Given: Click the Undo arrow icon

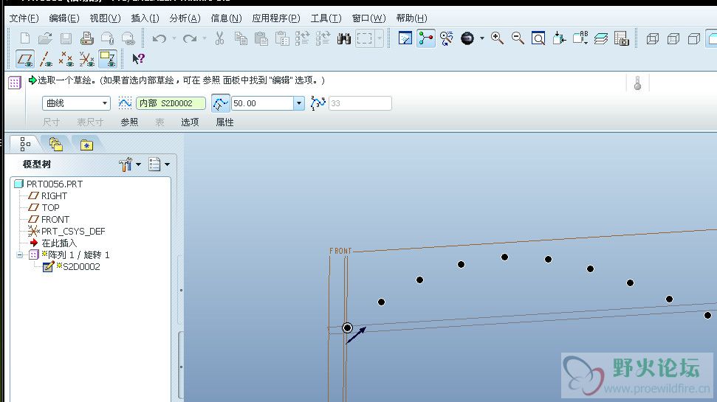Looking at the screenshot, I should point(159,38).
